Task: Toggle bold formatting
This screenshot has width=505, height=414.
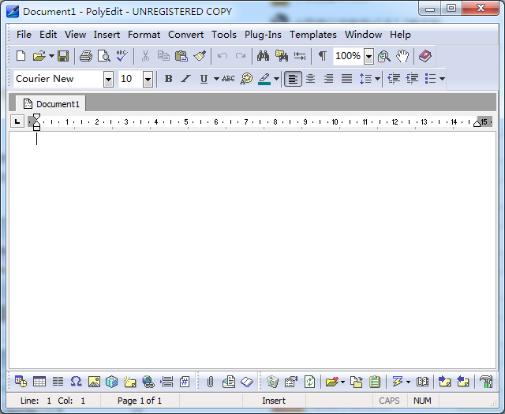Action: (x=168, y=79)
